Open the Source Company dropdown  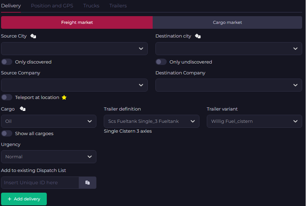point(74,85)
